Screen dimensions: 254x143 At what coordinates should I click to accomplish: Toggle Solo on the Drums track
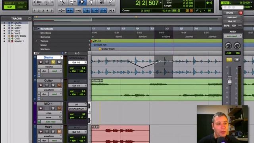pyautogui.click(x=53, y=62)
